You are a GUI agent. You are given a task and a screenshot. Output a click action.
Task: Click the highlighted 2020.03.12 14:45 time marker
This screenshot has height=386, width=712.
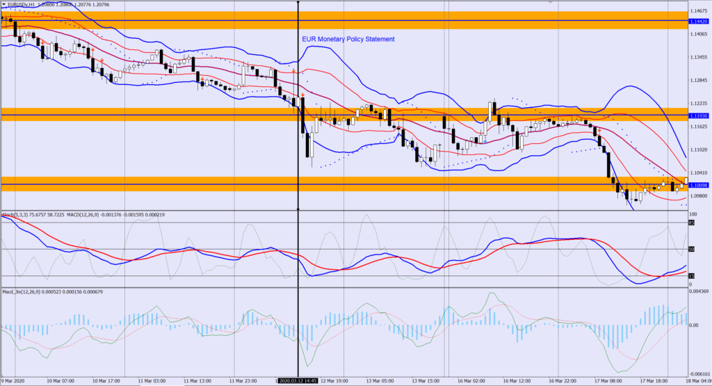[x=298, y=381]
